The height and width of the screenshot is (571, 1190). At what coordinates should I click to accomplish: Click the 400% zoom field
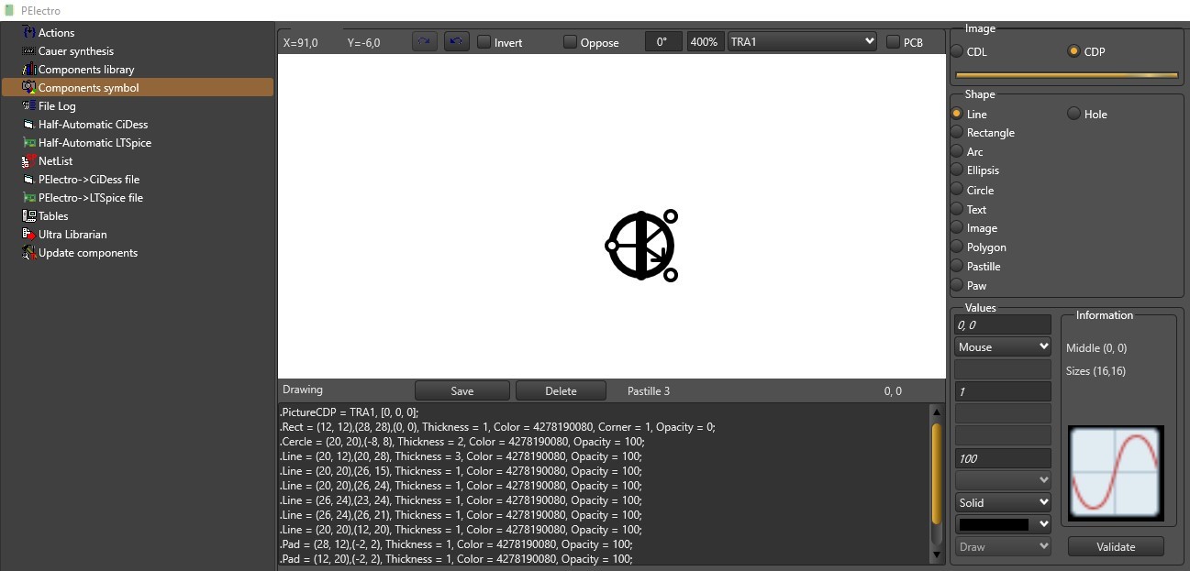pos(705,42)
